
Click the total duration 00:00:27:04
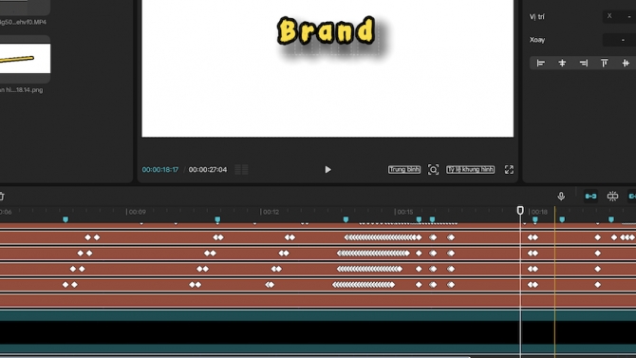click(208, 170)
